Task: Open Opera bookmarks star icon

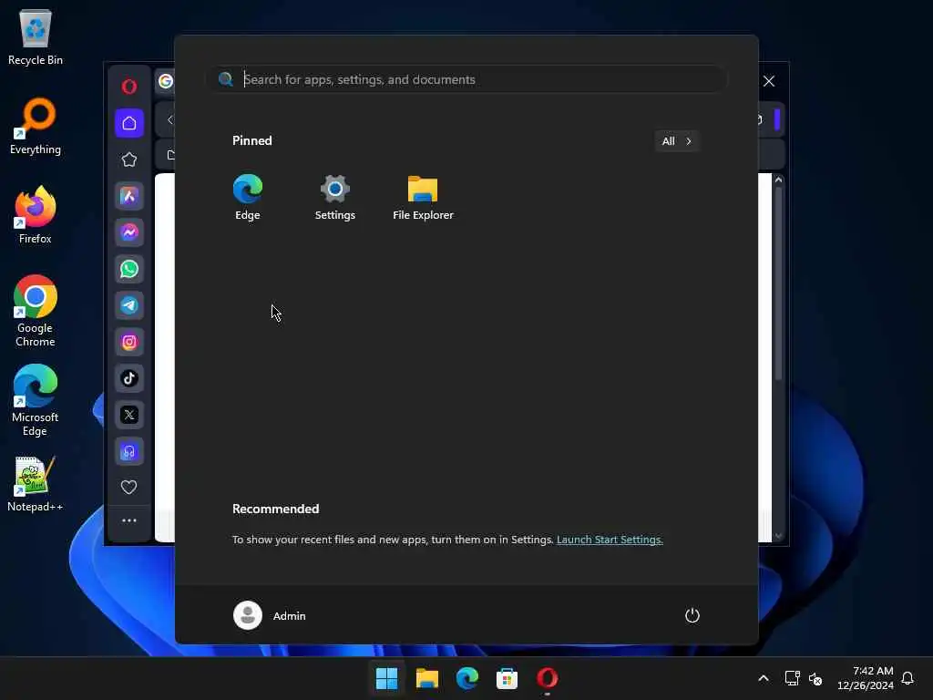Action: point(129,160)
